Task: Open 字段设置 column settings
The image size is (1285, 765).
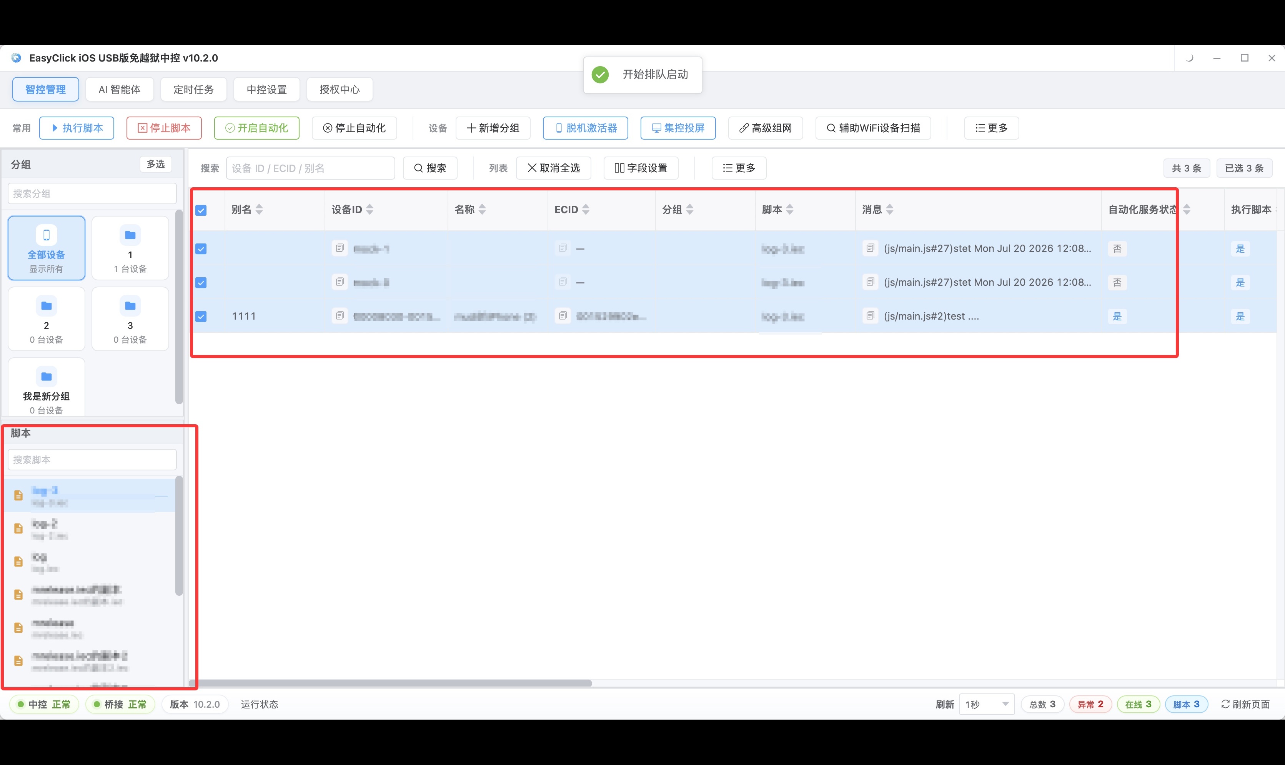Action: tap(641, 168)
